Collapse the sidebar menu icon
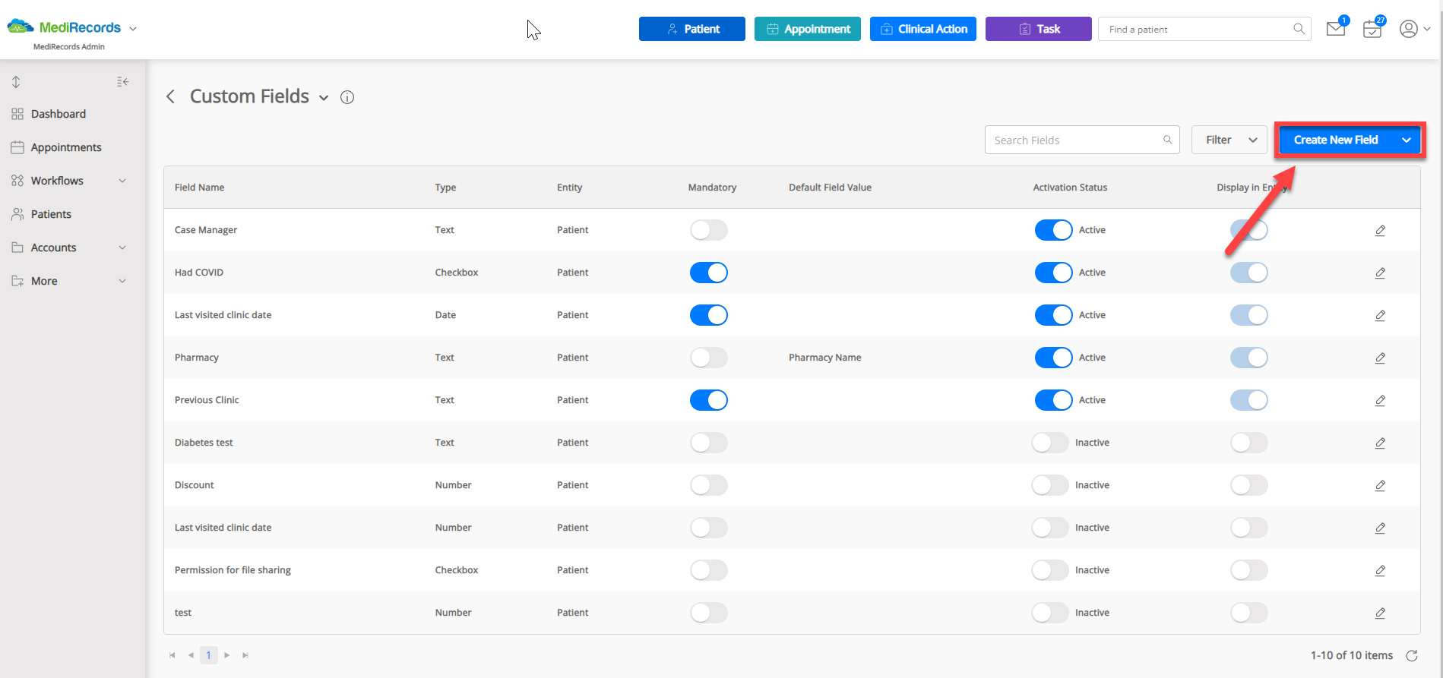The image size is (1443, 678). point(122,81)
